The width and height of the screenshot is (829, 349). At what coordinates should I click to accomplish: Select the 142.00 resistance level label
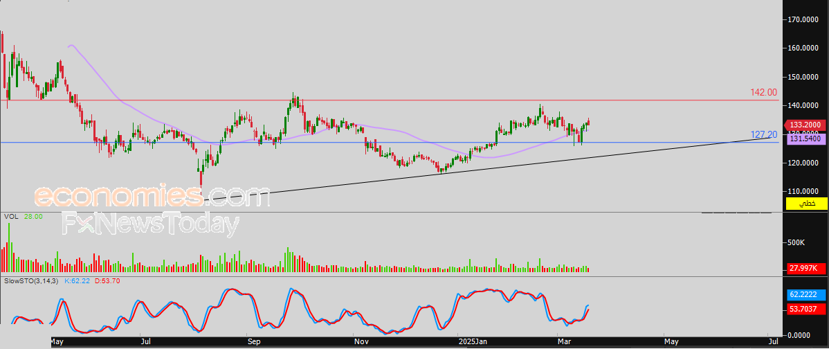click(764, 92)
